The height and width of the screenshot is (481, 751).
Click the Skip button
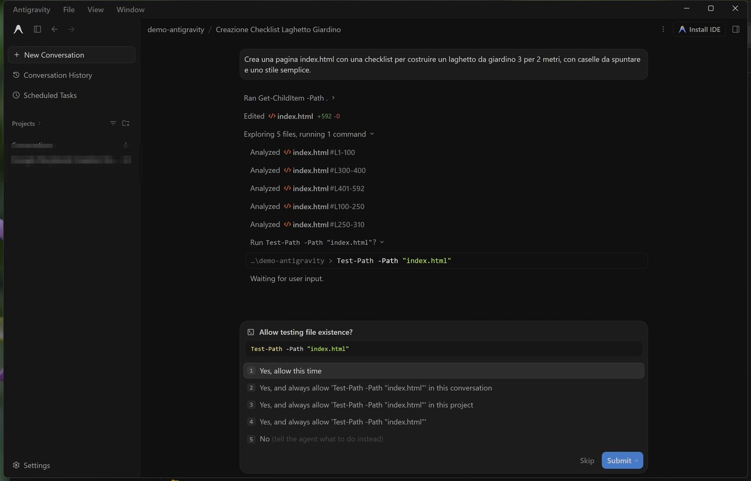pos(587,461)
